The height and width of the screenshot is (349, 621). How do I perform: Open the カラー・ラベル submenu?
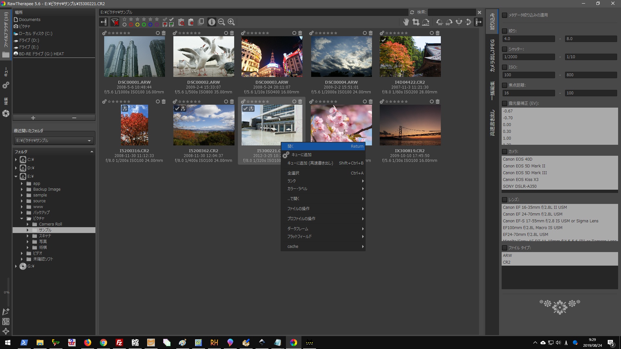323,189
